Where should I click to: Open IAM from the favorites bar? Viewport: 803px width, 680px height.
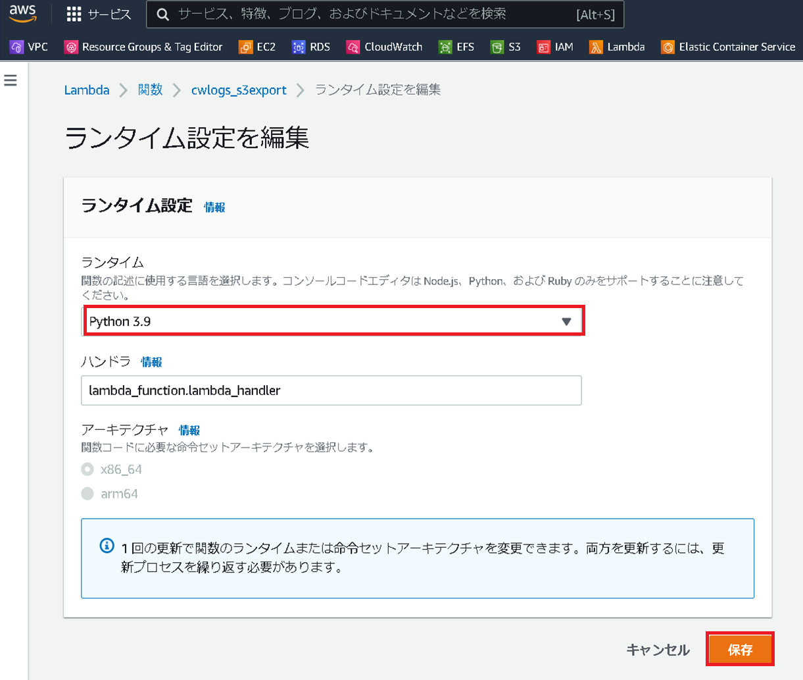tap(556, 47)
